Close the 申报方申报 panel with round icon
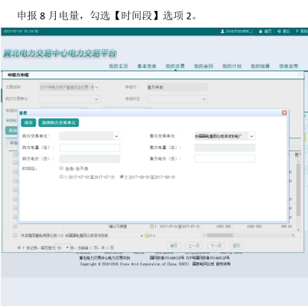The height and width of the screenshot is (306, 308). tap(300, 75)
